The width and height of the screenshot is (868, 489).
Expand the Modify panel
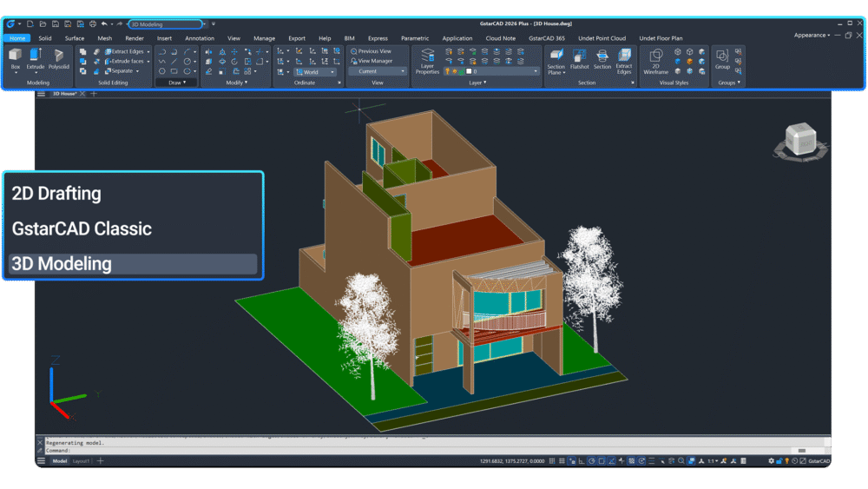(x=236, y=83)
